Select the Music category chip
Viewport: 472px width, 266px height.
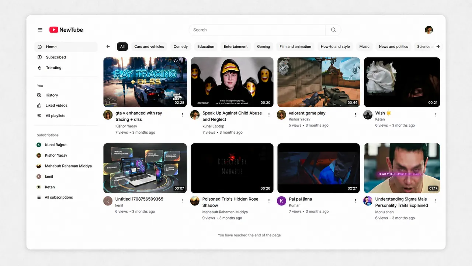364,47
